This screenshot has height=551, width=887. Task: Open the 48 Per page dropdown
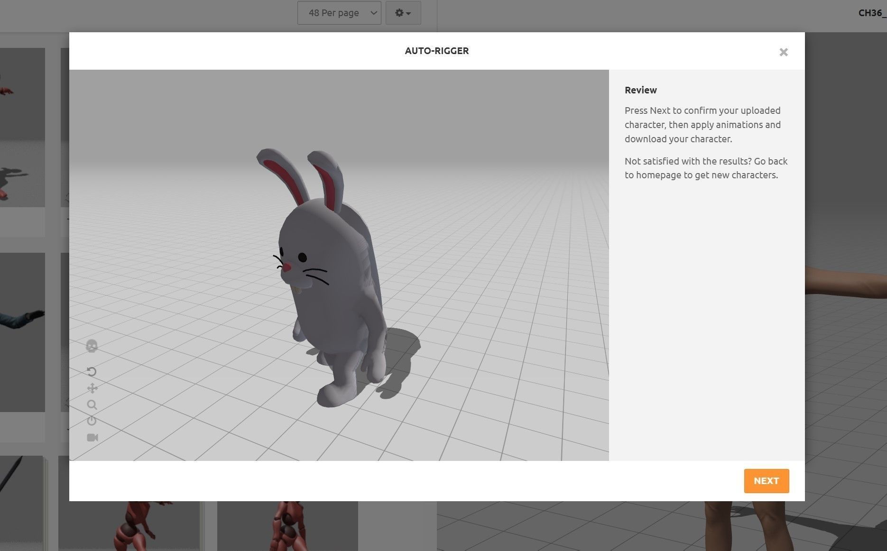point(339,13)
